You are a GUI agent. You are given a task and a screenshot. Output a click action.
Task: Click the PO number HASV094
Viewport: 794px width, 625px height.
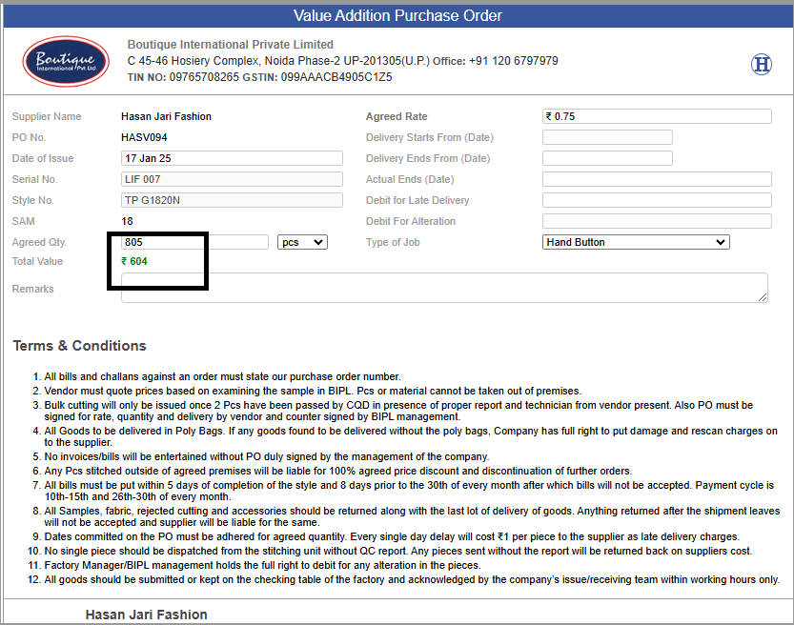(144, 137)
